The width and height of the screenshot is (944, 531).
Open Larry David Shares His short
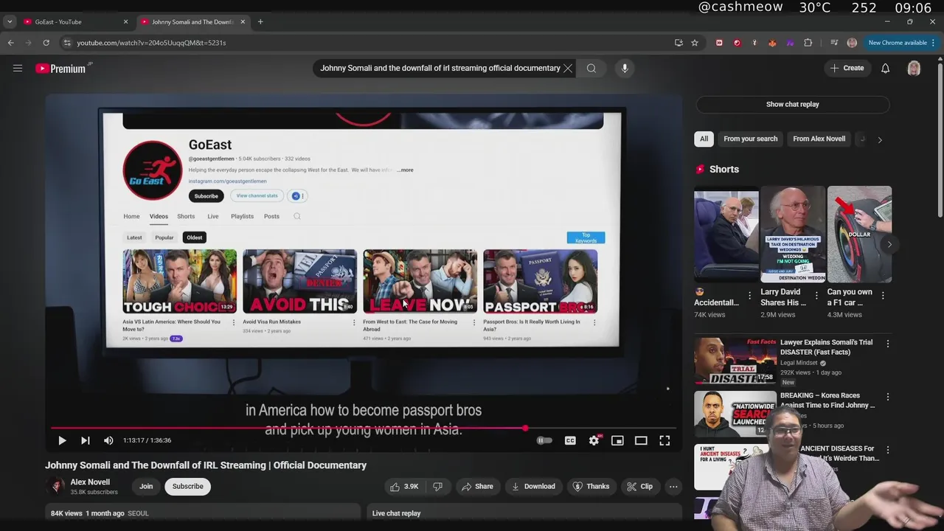click(x=793, y=235)
